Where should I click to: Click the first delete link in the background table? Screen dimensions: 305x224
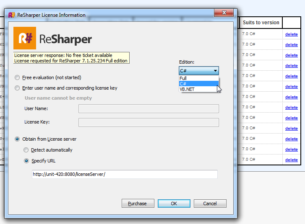click(292, 34)
